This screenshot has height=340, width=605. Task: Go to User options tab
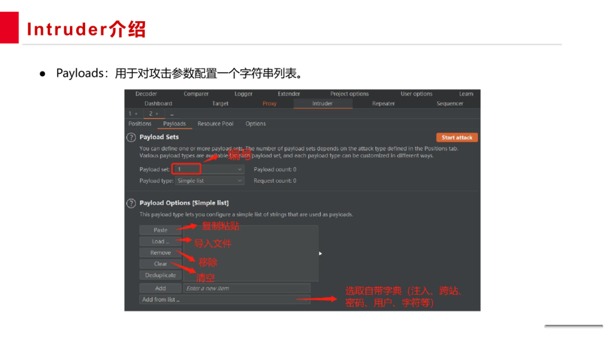(x=416, y=93)
